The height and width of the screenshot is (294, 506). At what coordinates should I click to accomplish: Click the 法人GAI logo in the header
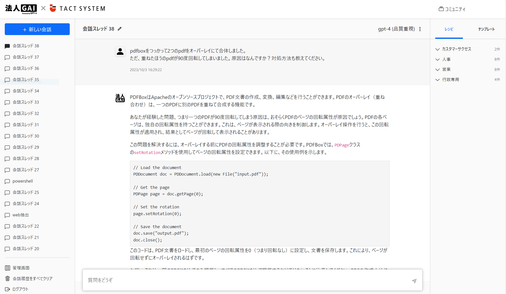tap(21, 9)
